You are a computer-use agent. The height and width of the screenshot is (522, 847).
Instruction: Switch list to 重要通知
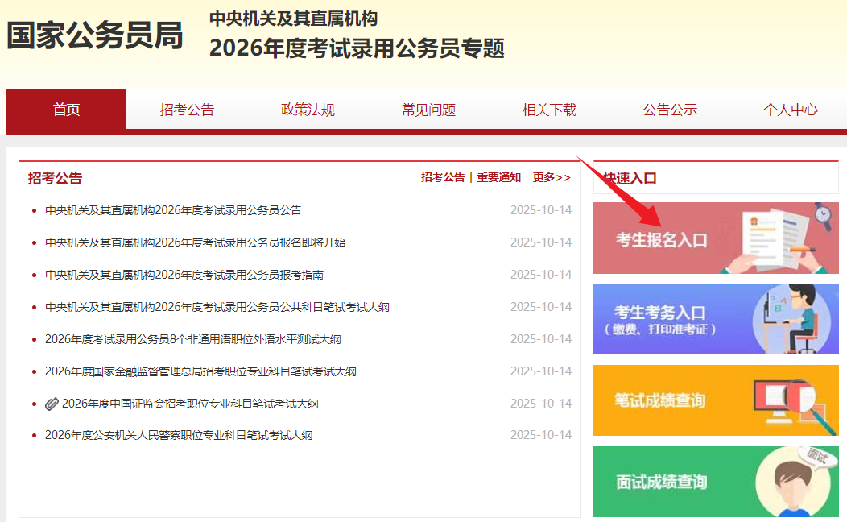click(498, 177)
